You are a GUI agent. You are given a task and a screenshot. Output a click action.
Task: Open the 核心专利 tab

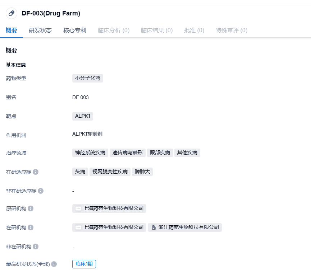[75, 30]
